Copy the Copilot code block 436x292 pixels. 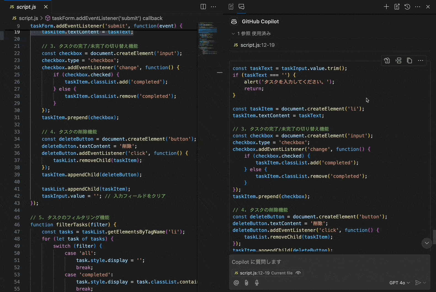coord(410,61)
